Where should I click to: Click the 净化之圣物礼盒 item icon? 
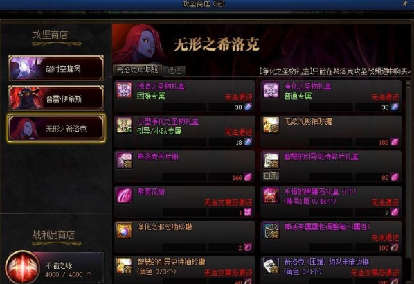(x=271, y=90)
